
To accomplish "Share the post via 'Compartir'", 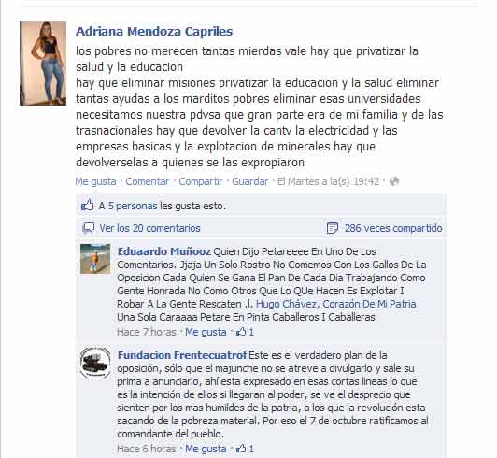I will (201, 181).
